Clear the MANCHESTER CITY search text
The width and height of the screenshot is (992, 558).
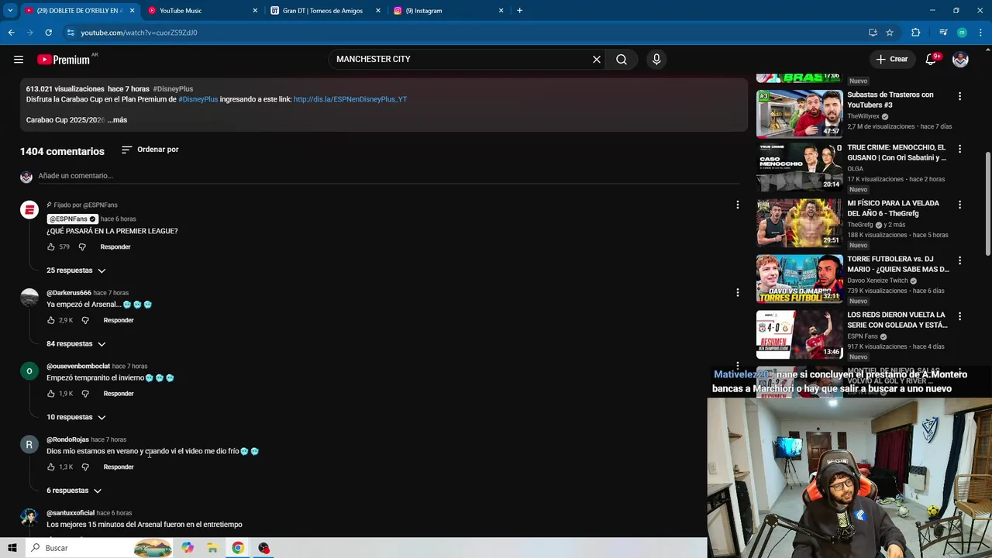597,60
